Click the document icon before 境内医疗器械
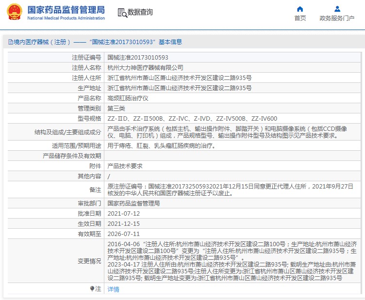 pyautogui.click(x=10, y=42)
